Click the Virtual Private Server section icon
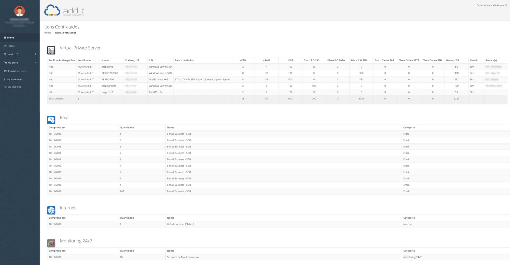This screenshot has height=265, width=510. [51, 50]
